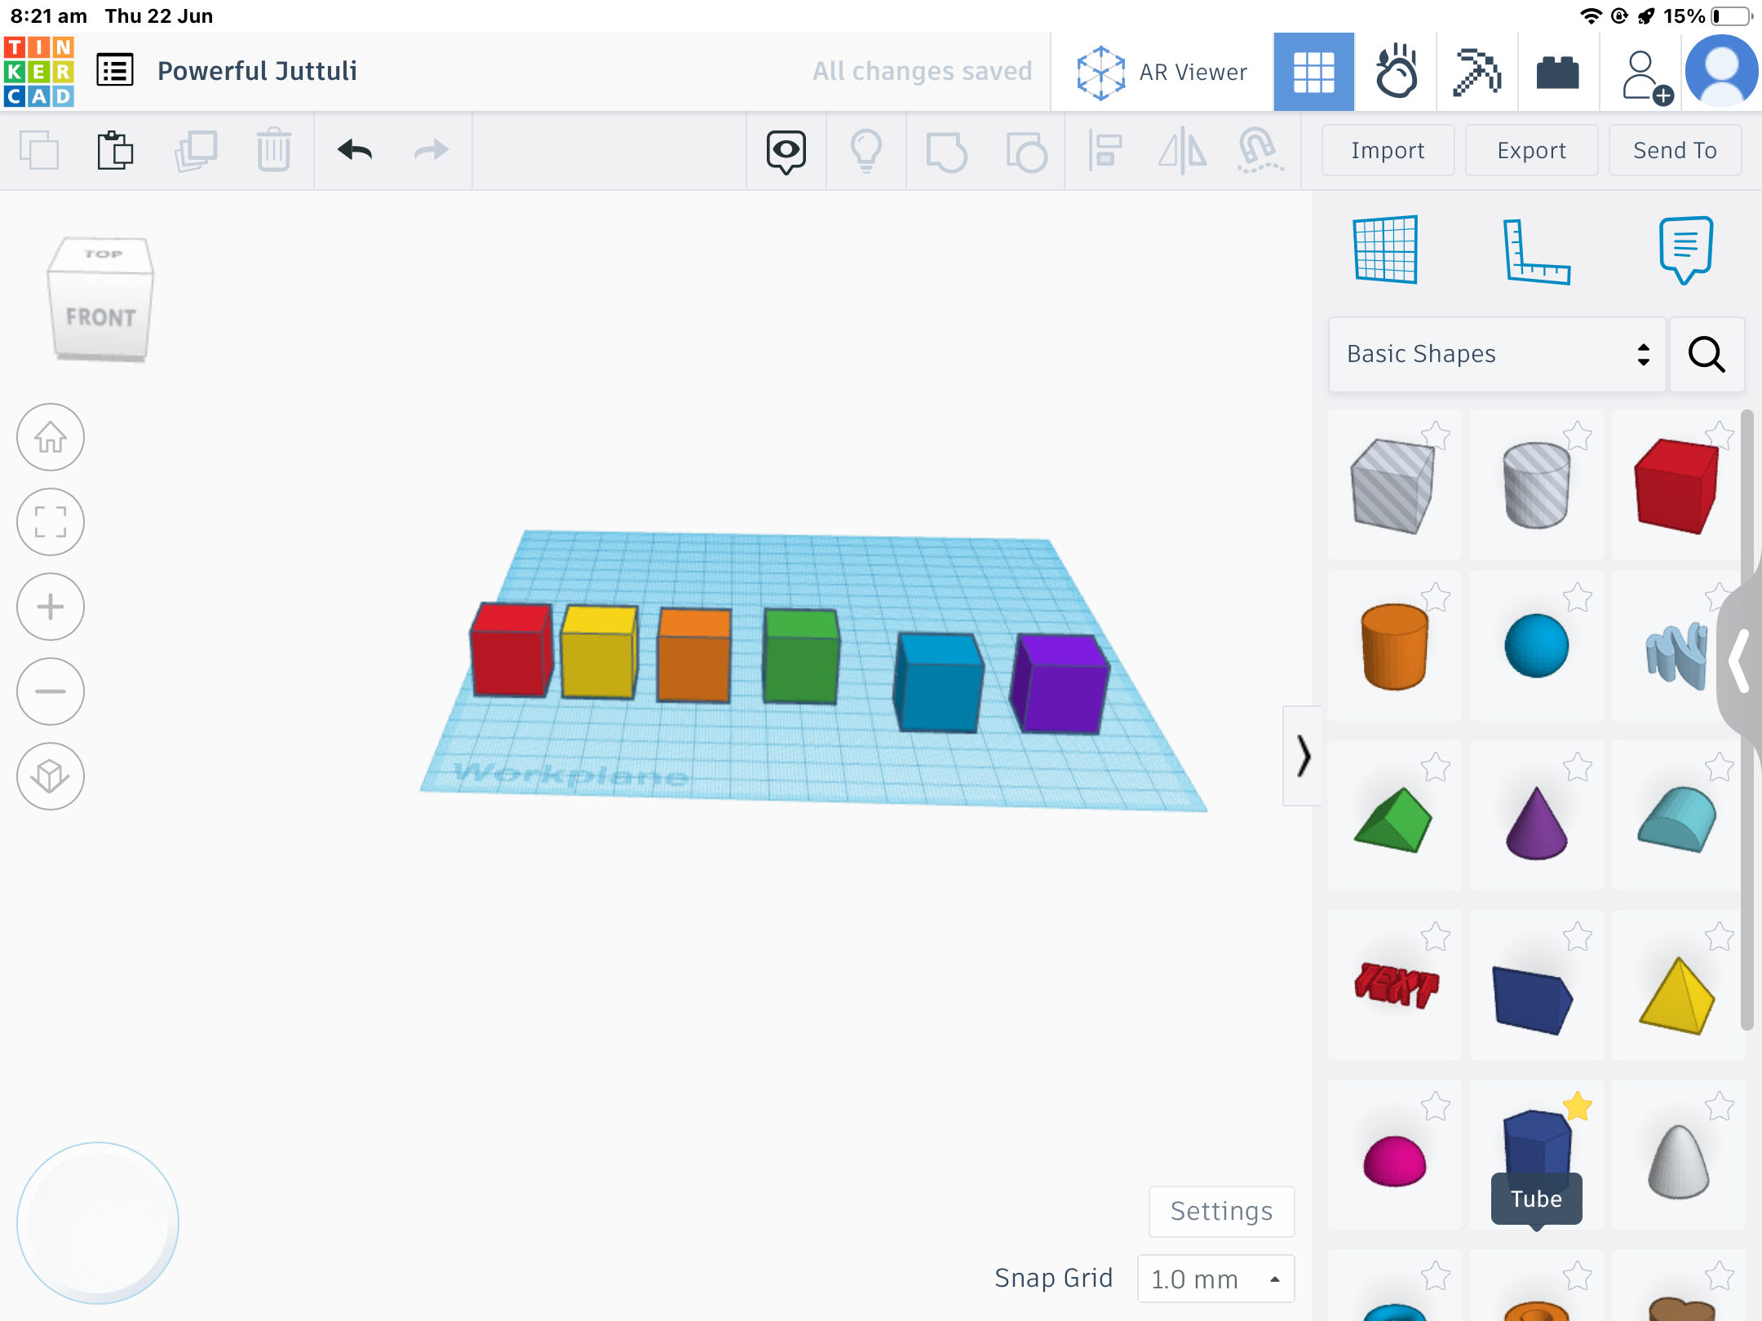
Task: Open workplane Settings button
Action: coord(1221,1211)
